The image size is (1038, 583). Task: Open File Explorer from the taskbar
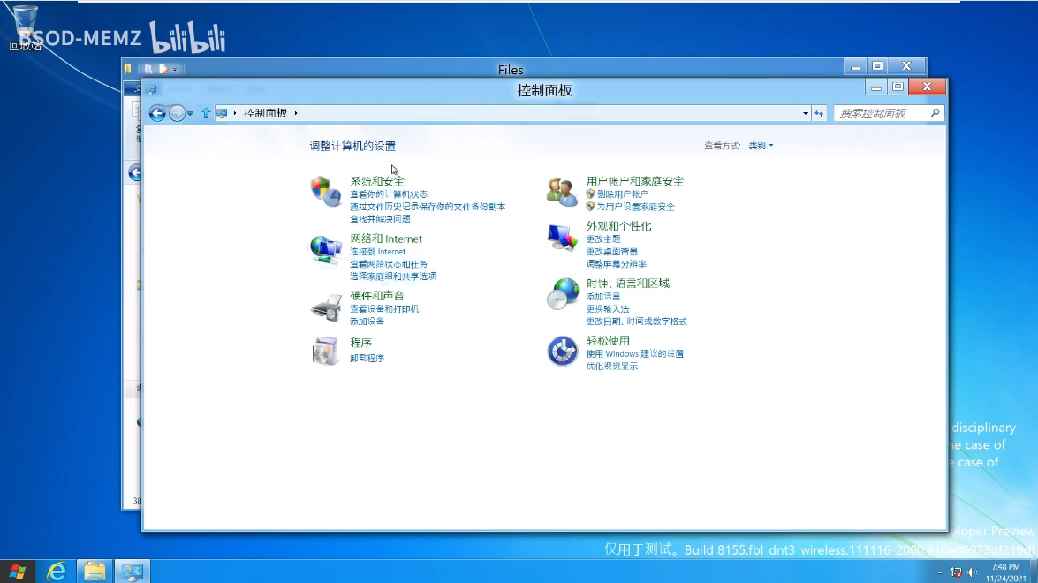click(95, 572)
